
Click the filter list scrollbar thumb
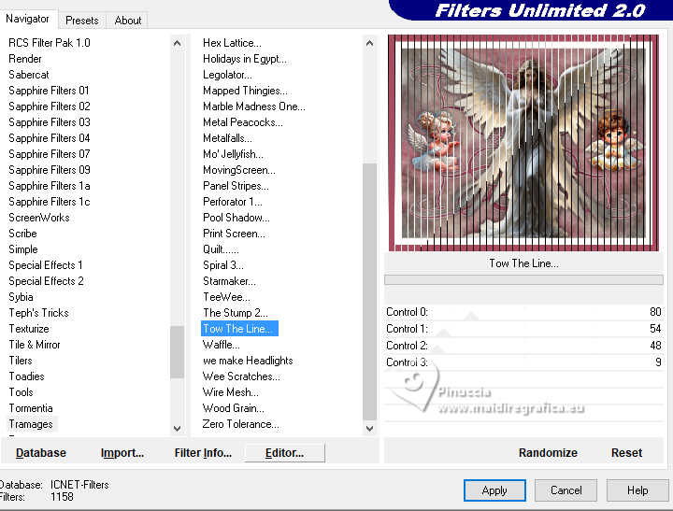pyautogui.click(x=369, y=291)
